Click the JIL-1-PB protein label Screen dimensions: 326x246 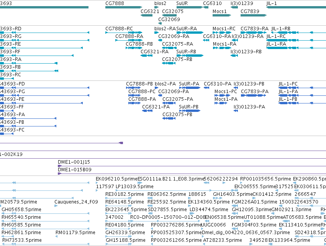pyautogui.click(x=288, y=99)
